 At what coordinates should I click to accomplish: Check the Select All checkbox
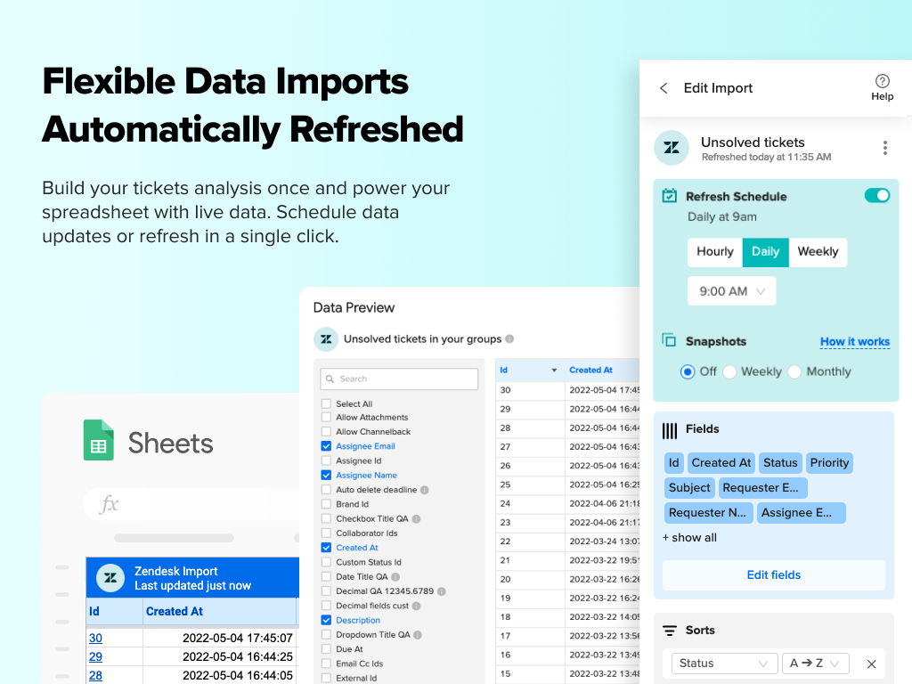324,403
